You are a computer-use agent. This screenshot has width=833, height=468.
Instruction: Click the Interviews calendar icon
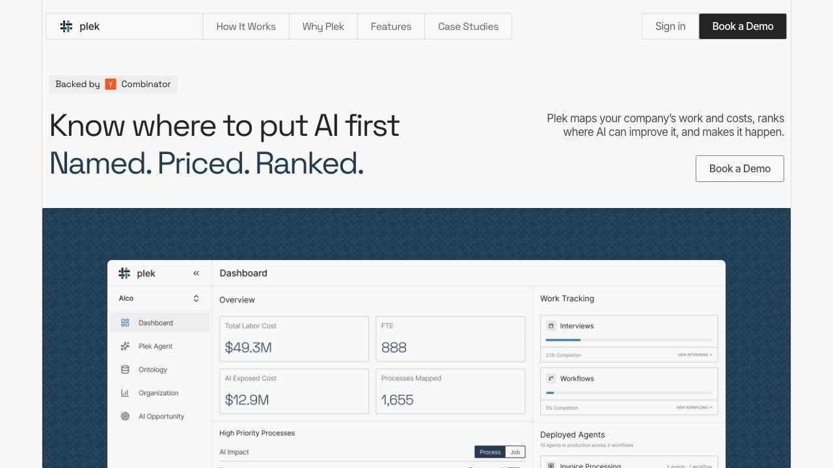(x=551, y=326)
